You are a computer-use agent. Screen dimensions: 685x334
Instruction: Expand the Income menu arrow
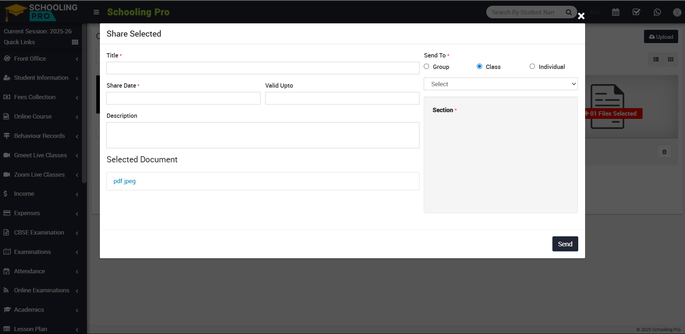point(77,194)
